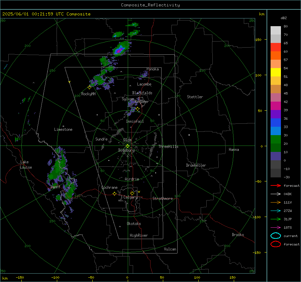Click the Lacombe label
The width and height of the screenshot is (301, 282).
tap(144, 84)
